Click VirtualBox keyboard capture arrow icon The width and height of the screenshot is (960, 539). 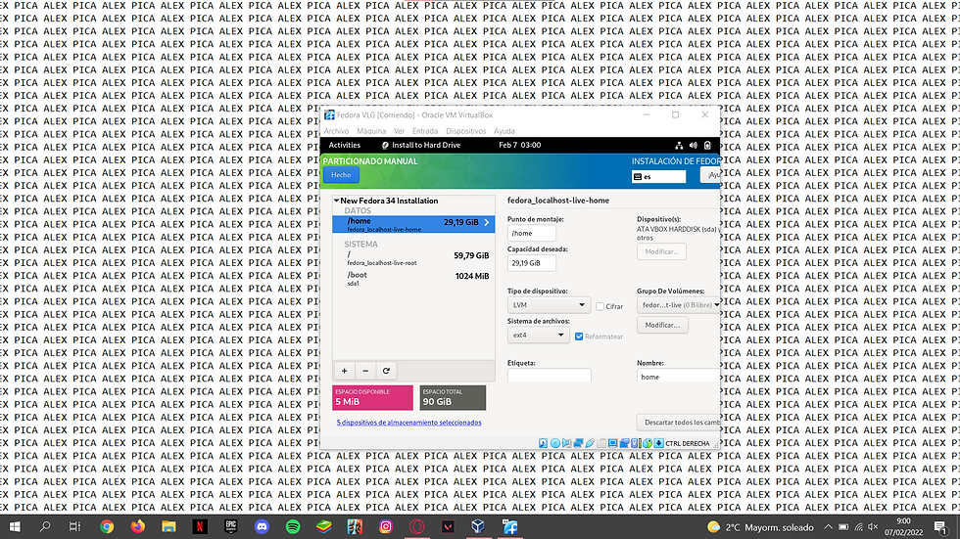(x=658, y=443)
